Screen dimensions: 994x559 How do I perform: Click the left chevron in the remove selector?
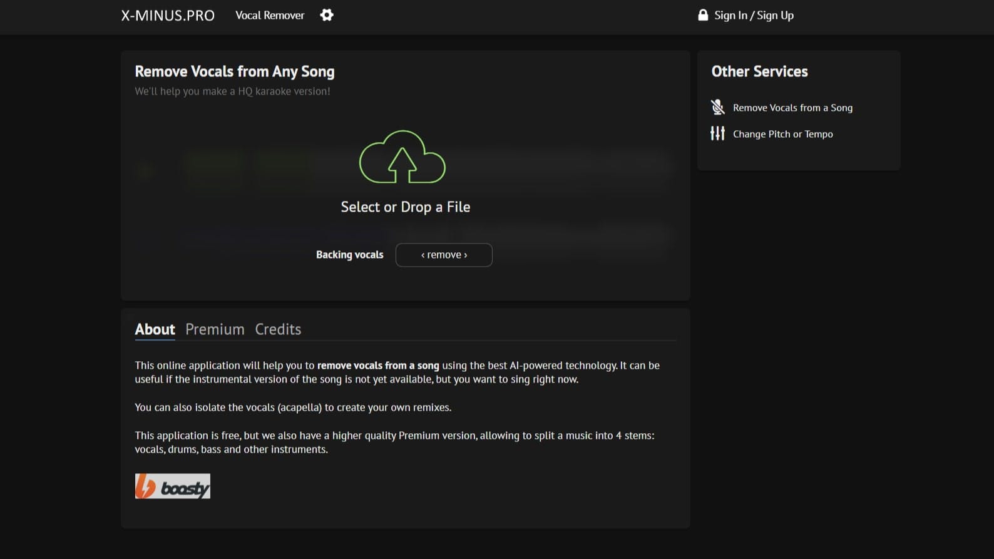423,255
